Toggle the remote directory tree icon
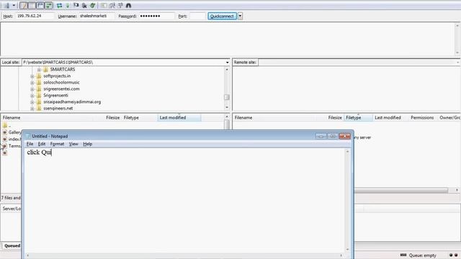 pyautogui.click(x=40, y=6)
